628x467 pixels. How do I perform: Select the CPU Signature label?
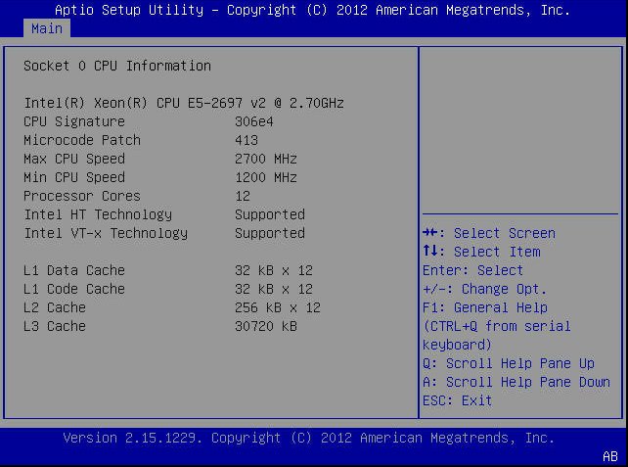pos(74,121)
